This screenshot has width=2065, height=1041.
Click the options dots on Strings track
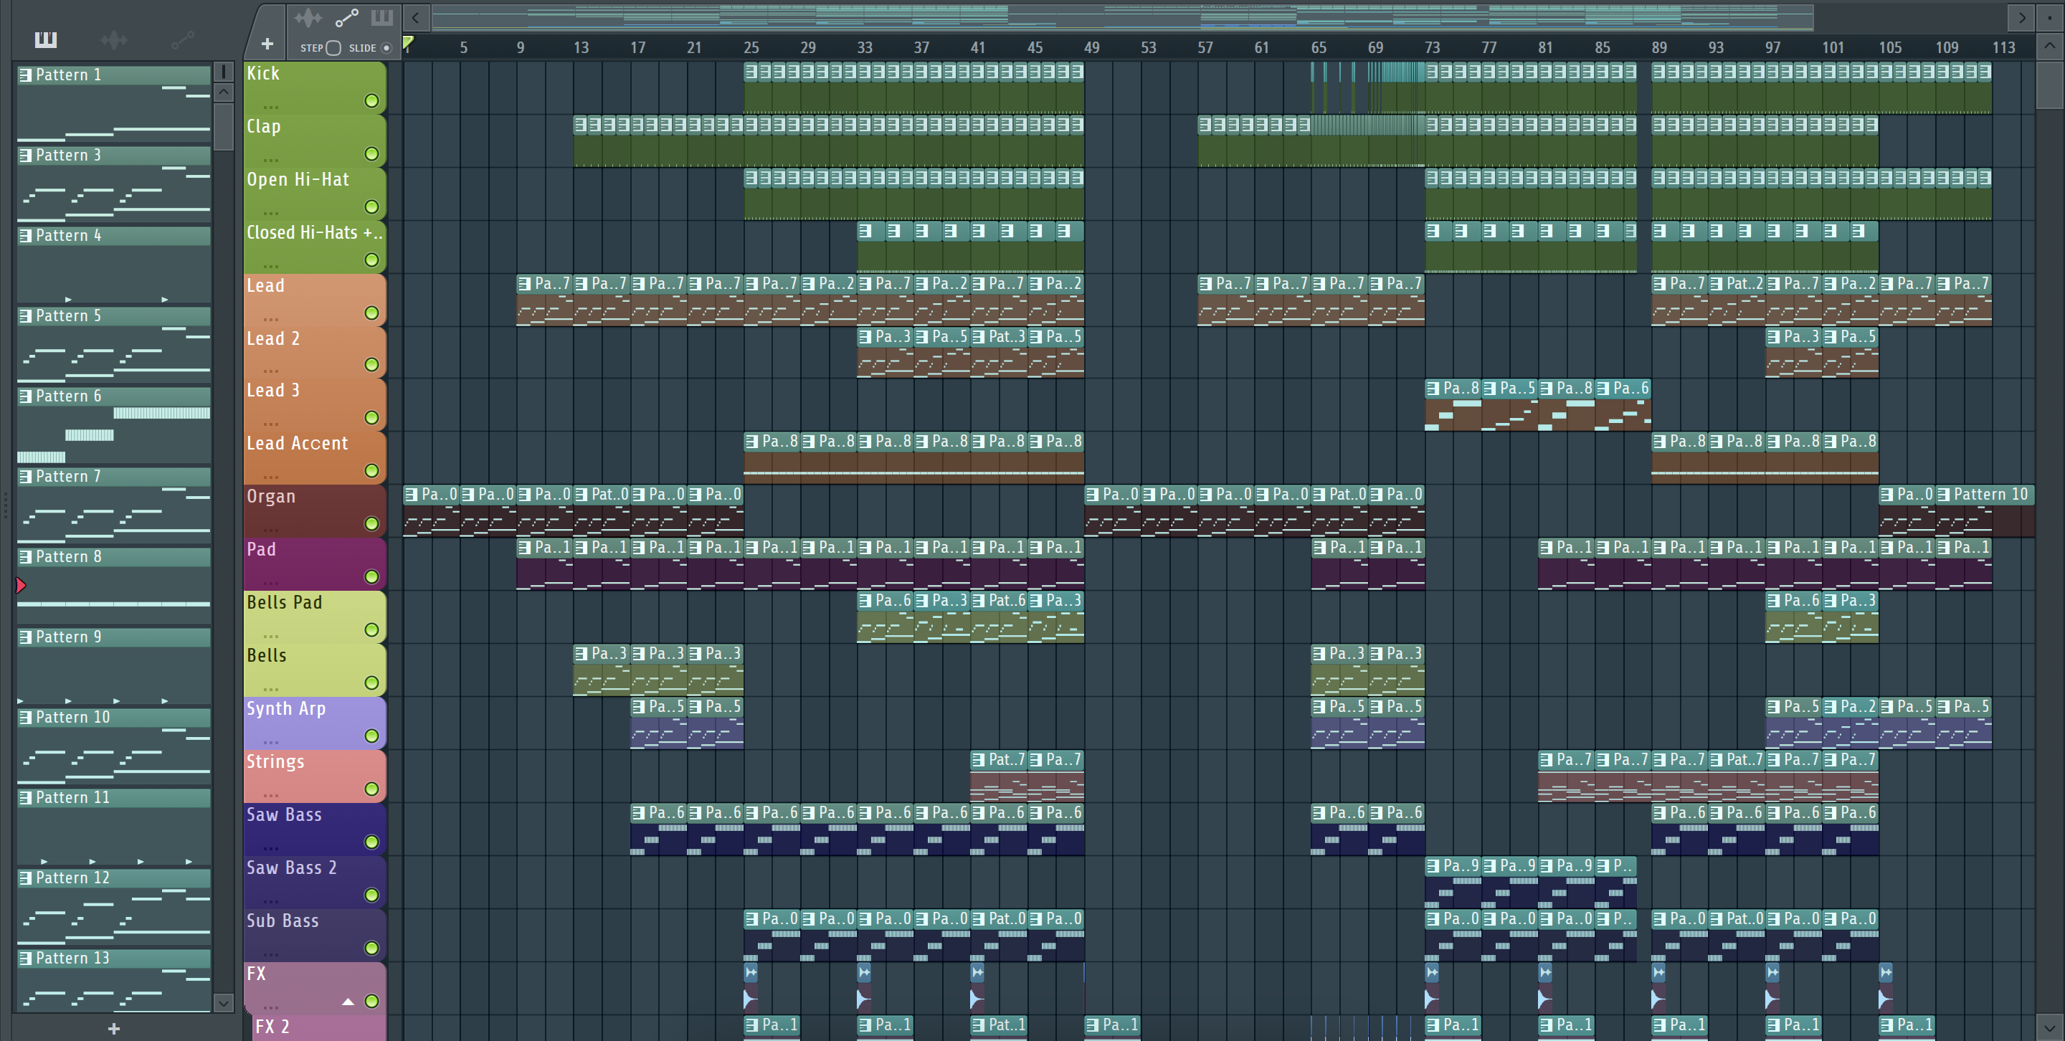point(271,795)
